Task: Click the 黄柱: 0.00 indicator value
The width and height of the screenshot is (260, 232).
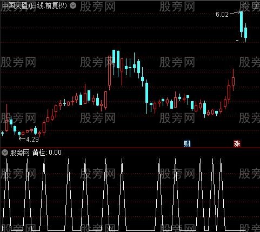Action: tap(47, 153)
